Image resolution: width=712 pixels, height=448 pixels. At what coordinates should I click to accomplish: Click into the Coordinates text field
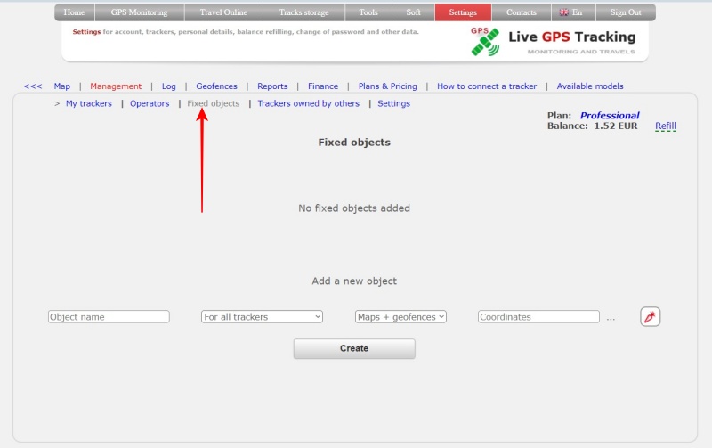[x=538, y=316]
